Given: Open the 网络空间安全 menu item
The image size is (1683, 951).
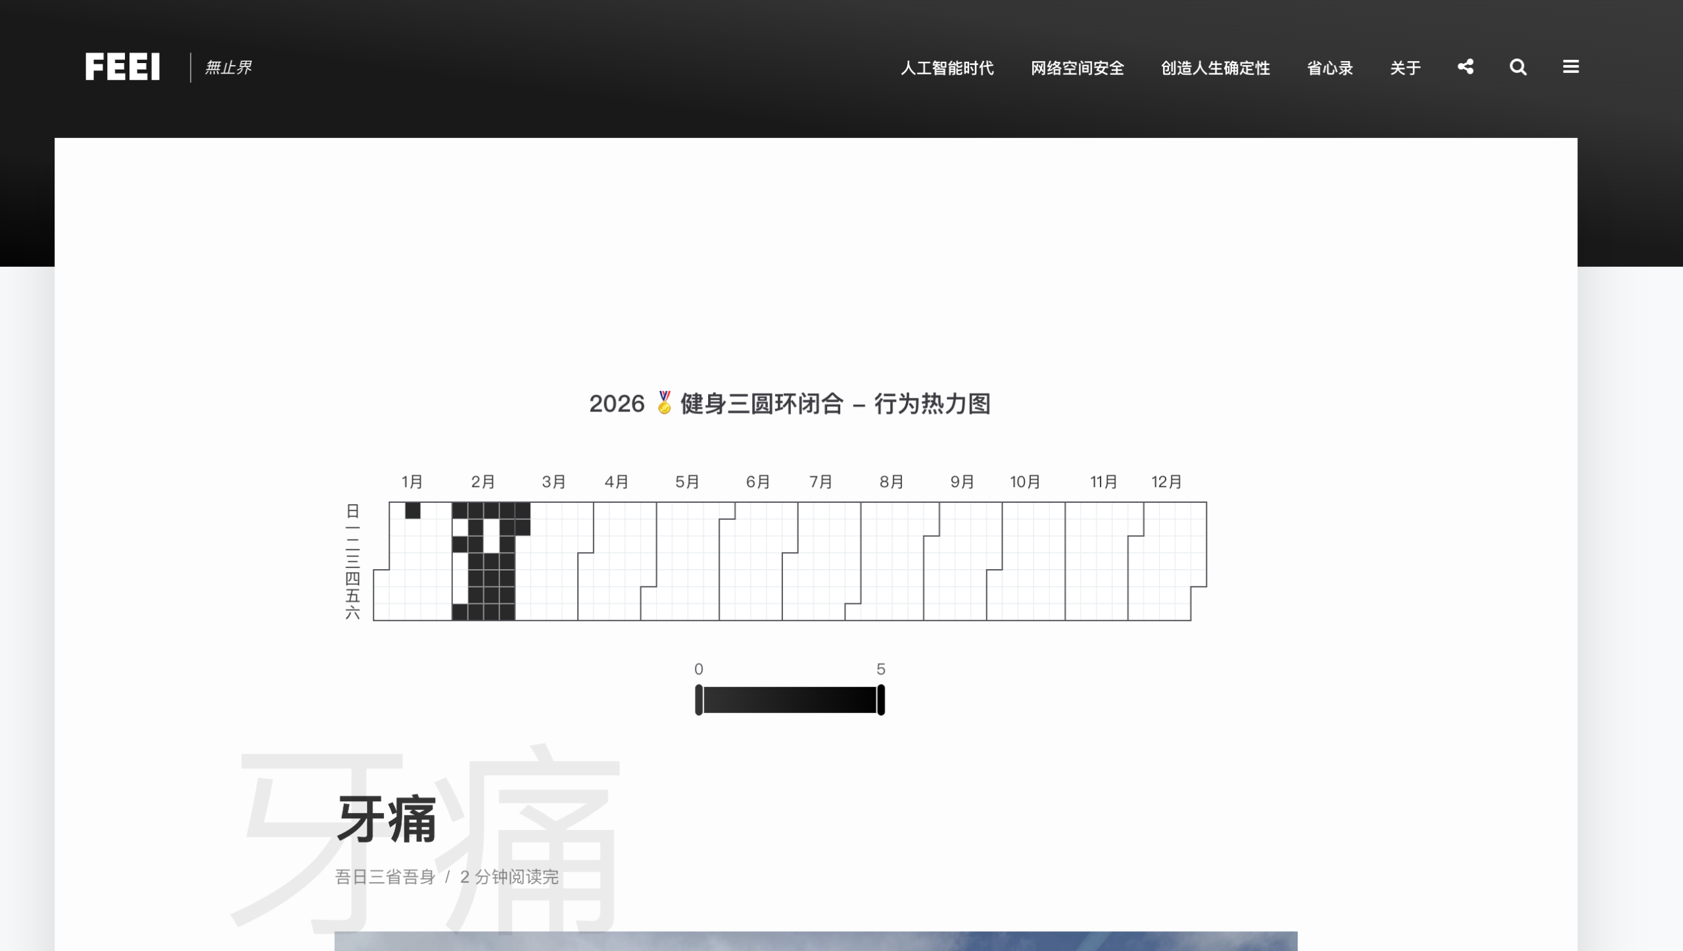Looking at the screenshot, I should (1077, 68).
